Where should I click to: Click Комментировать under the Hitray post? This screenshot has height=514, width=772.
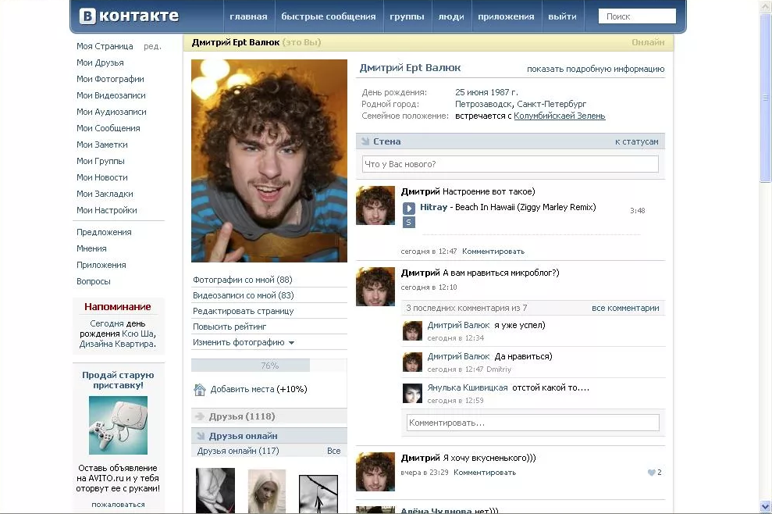click(493, 252)
